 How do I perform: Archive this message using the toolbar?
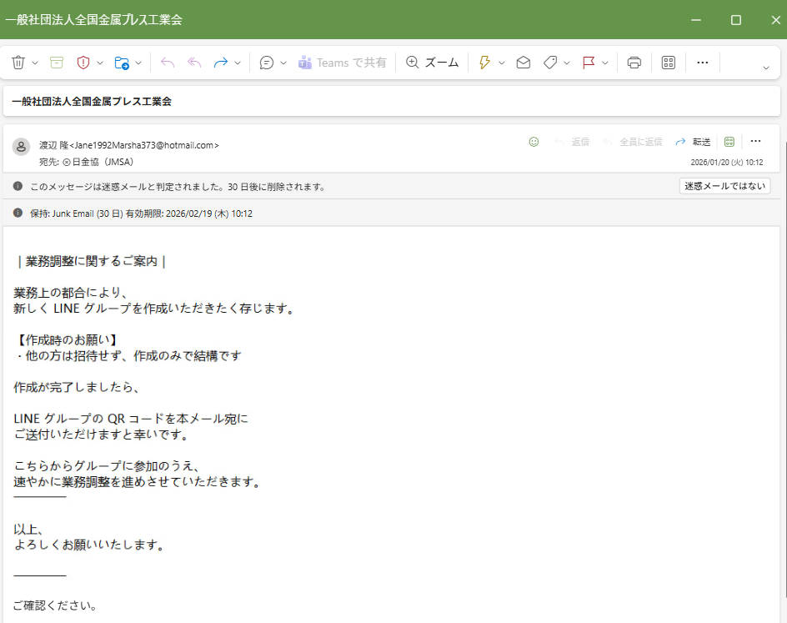57,63
